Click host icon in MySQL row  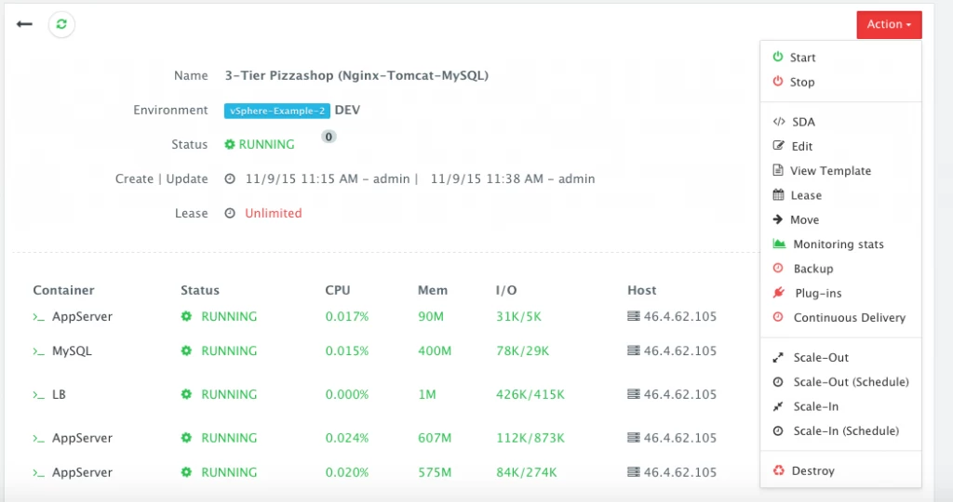[633, 350]
